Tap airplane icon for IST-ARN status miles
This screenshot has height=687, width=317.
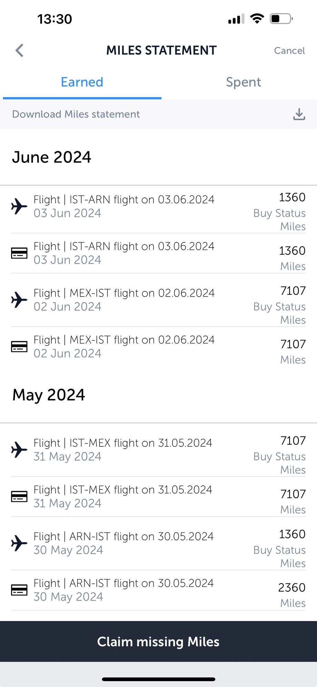(x=19, y=206)
